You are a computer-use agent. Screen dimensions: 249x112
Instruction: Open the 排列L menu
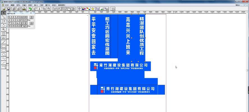click(18, 5)
